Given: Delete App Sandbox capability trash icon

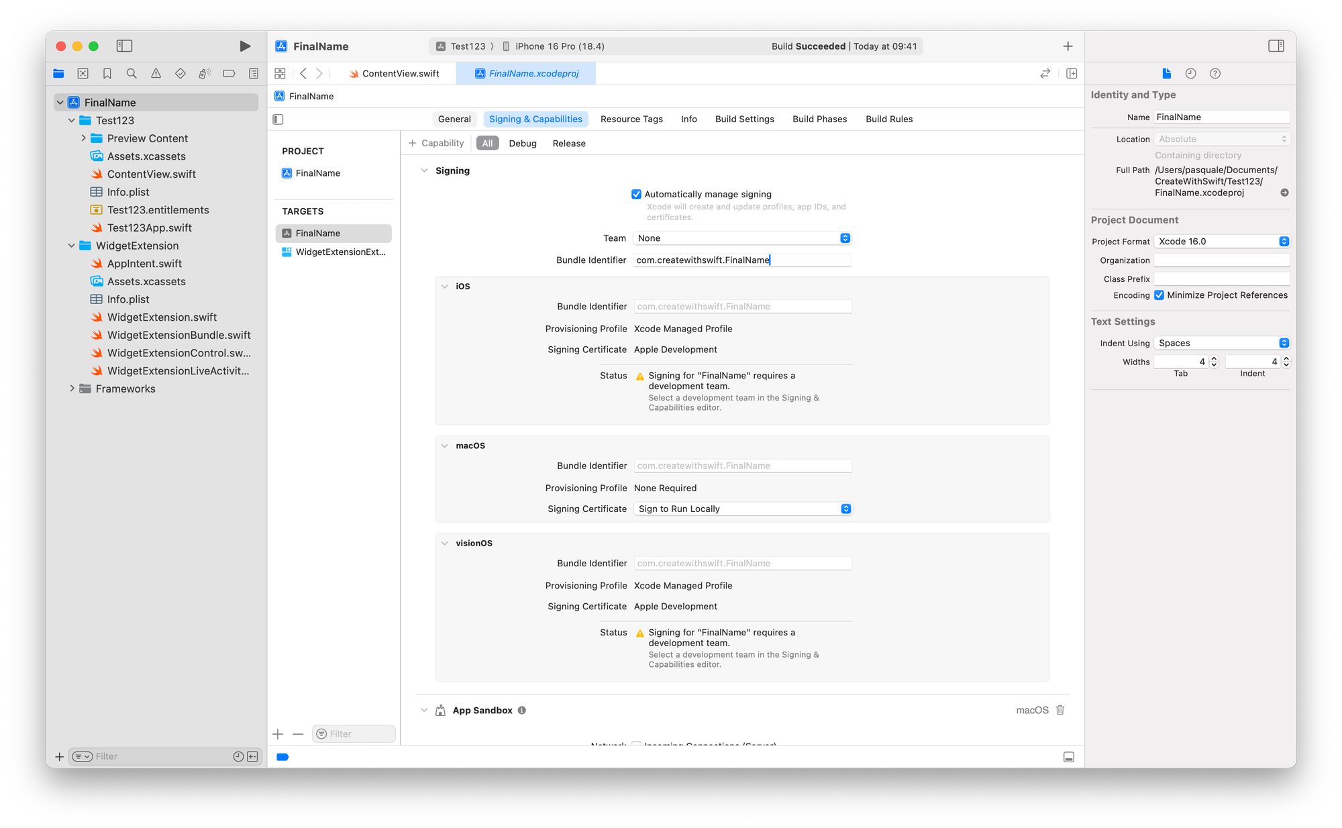Looking at the screenshot, I should 1060,710.
